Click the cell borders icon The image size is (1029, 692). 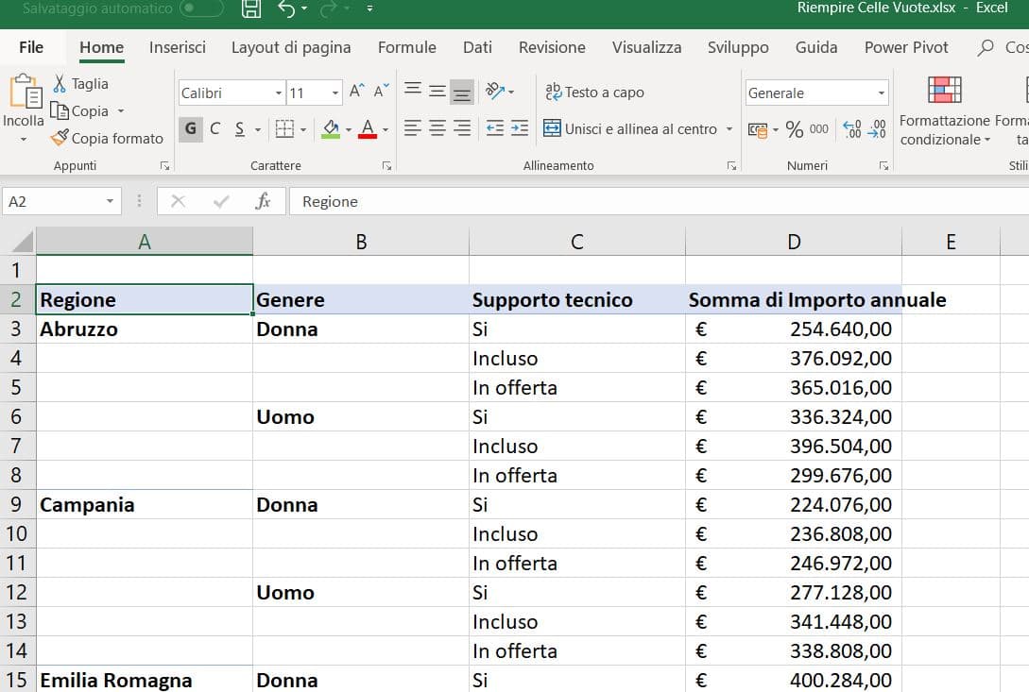(284, 128)
